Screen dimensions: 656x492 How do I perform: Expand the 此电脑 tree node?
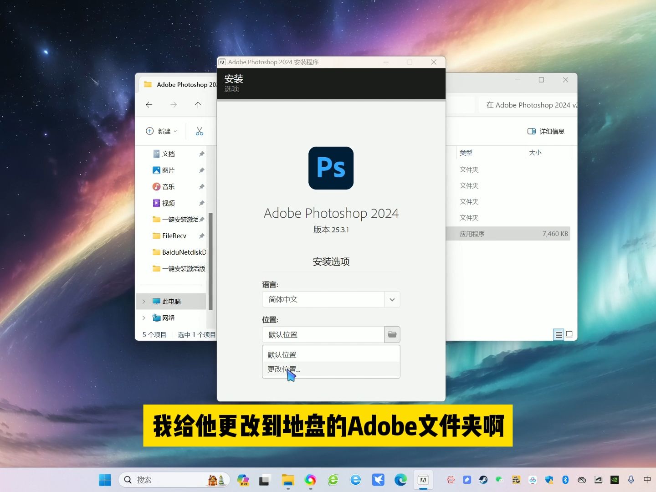click(144, 302)
